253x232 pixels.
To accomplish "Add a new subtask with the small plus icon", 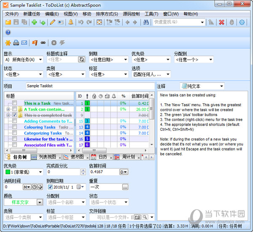I will tap(43, 22).
